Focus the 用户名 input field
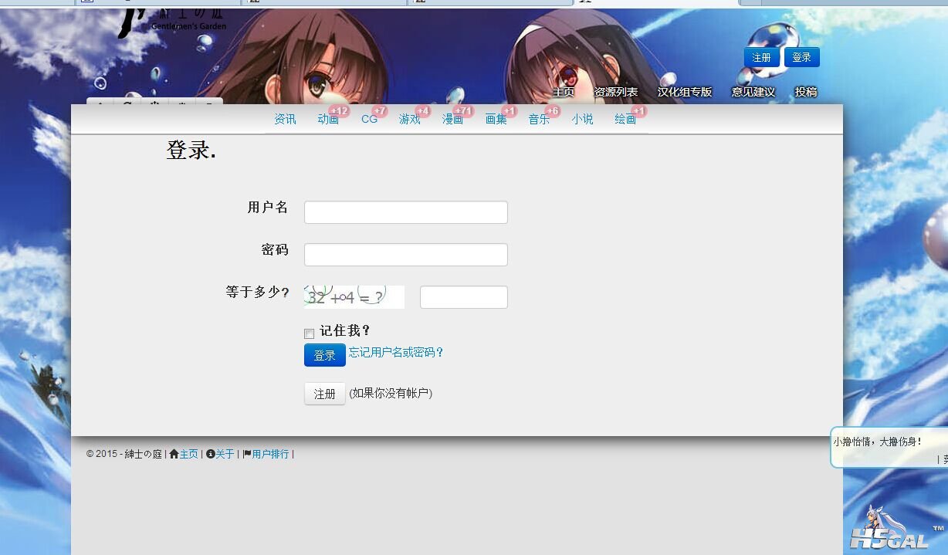The width and height of the screenshot is (948, 555). pos(405,212)
